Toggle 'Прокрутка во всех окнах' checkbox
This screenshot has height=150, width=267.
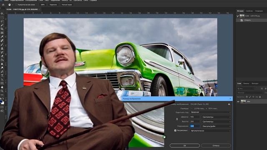[x=17, y=5]
